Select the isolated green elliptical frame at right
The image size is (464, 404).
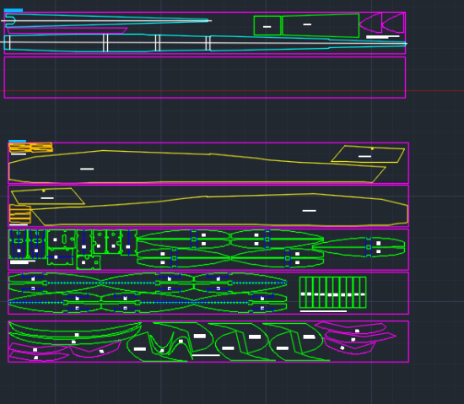[x=359, y=247]
